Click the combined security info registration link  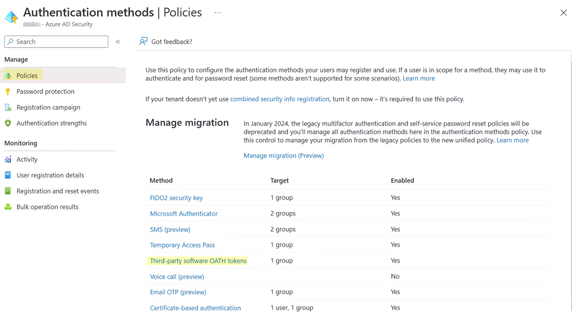point(280,99)
